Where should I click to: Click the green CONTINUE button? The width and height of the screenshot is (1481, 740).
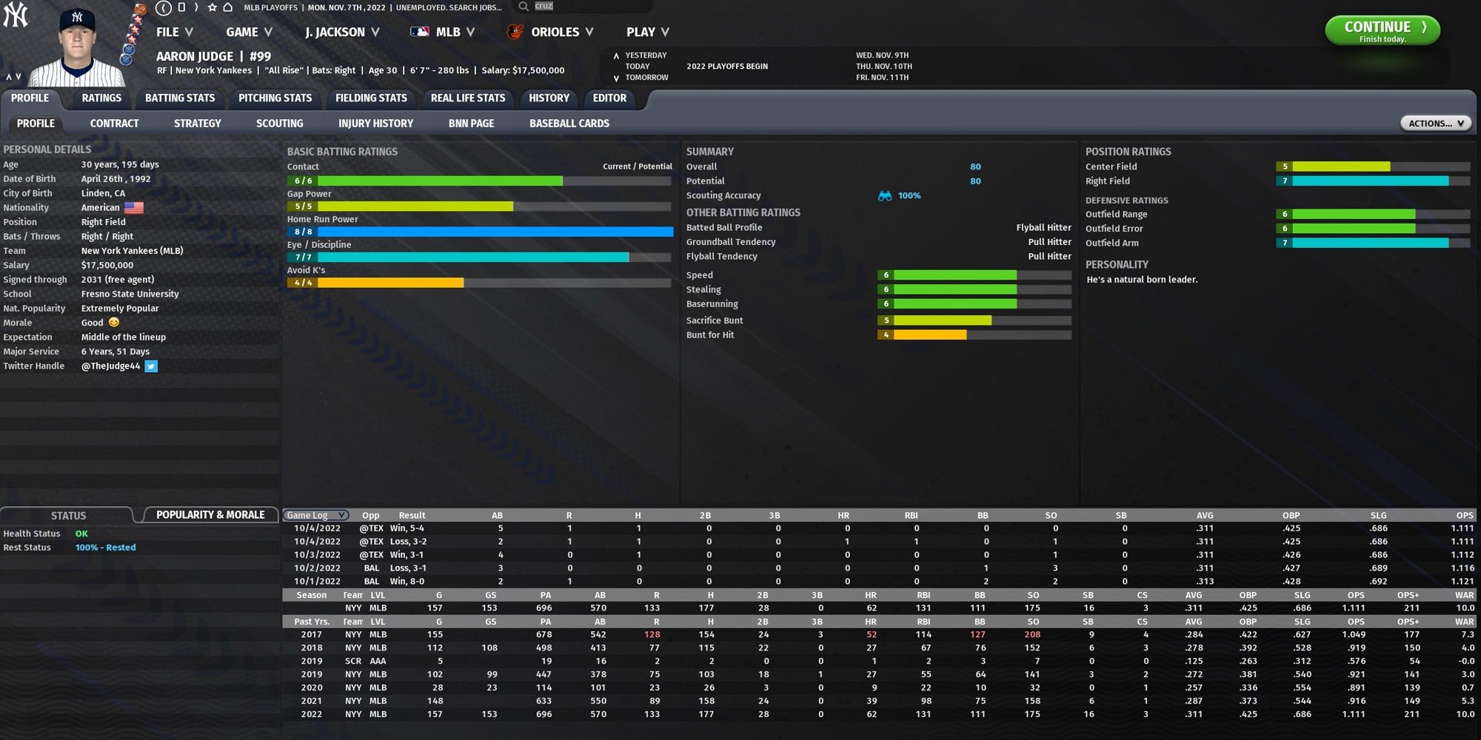[1383, 30]
